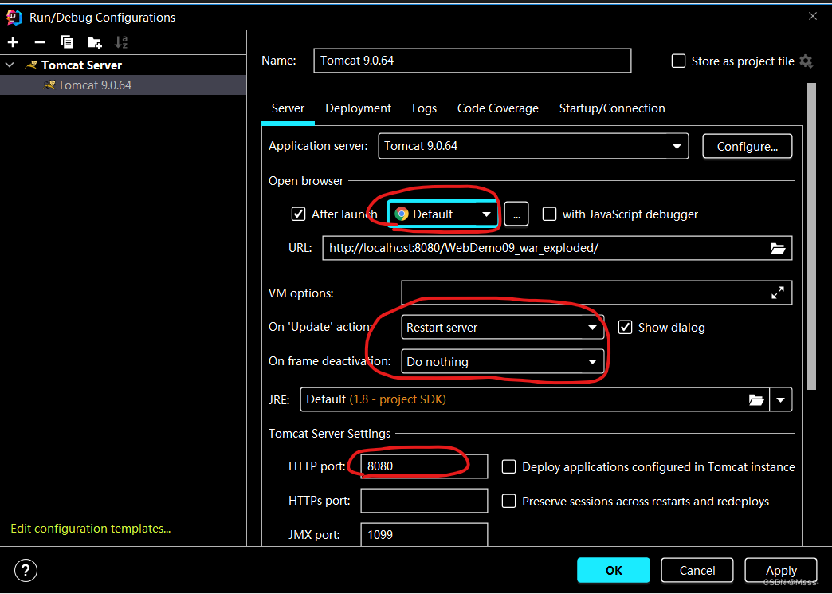Open help with question mark icon
Image resolution: width=832 pixels, height=594 pixels.
click(x=26, y=571)
